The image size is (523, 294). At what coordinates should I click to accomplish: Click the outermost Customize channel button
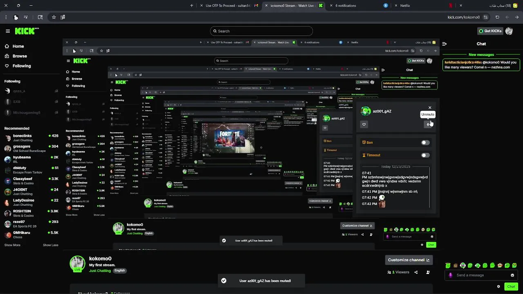(x=409, y=260)
